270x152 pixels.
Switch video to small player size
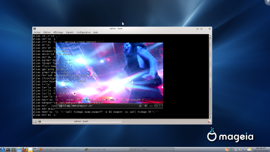click(151, 106)
